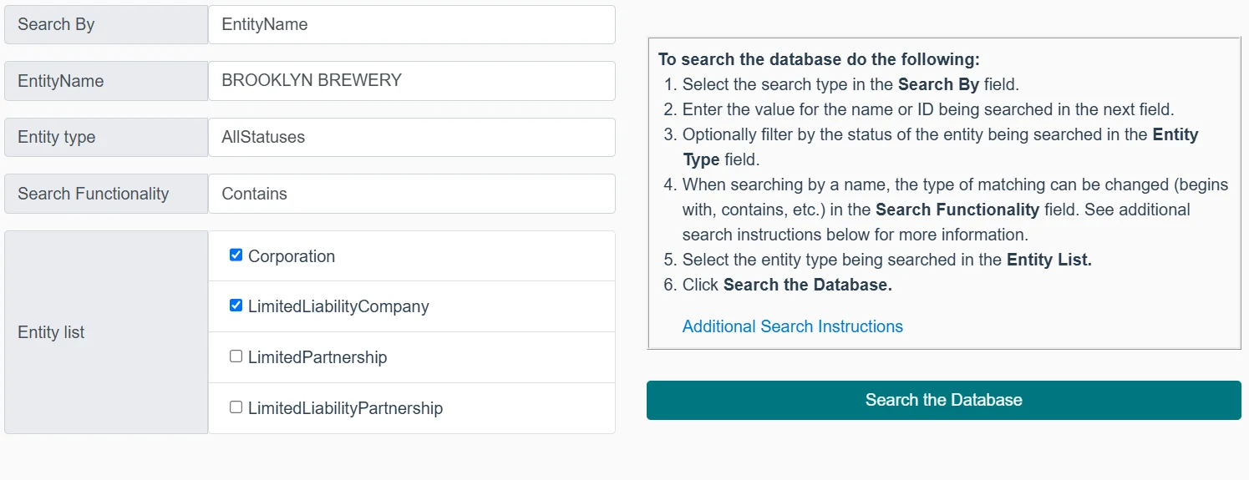The width and height of the screenshot is (1249, 480).
Task: Click the Search the Database button
Action: click(944, 400)
